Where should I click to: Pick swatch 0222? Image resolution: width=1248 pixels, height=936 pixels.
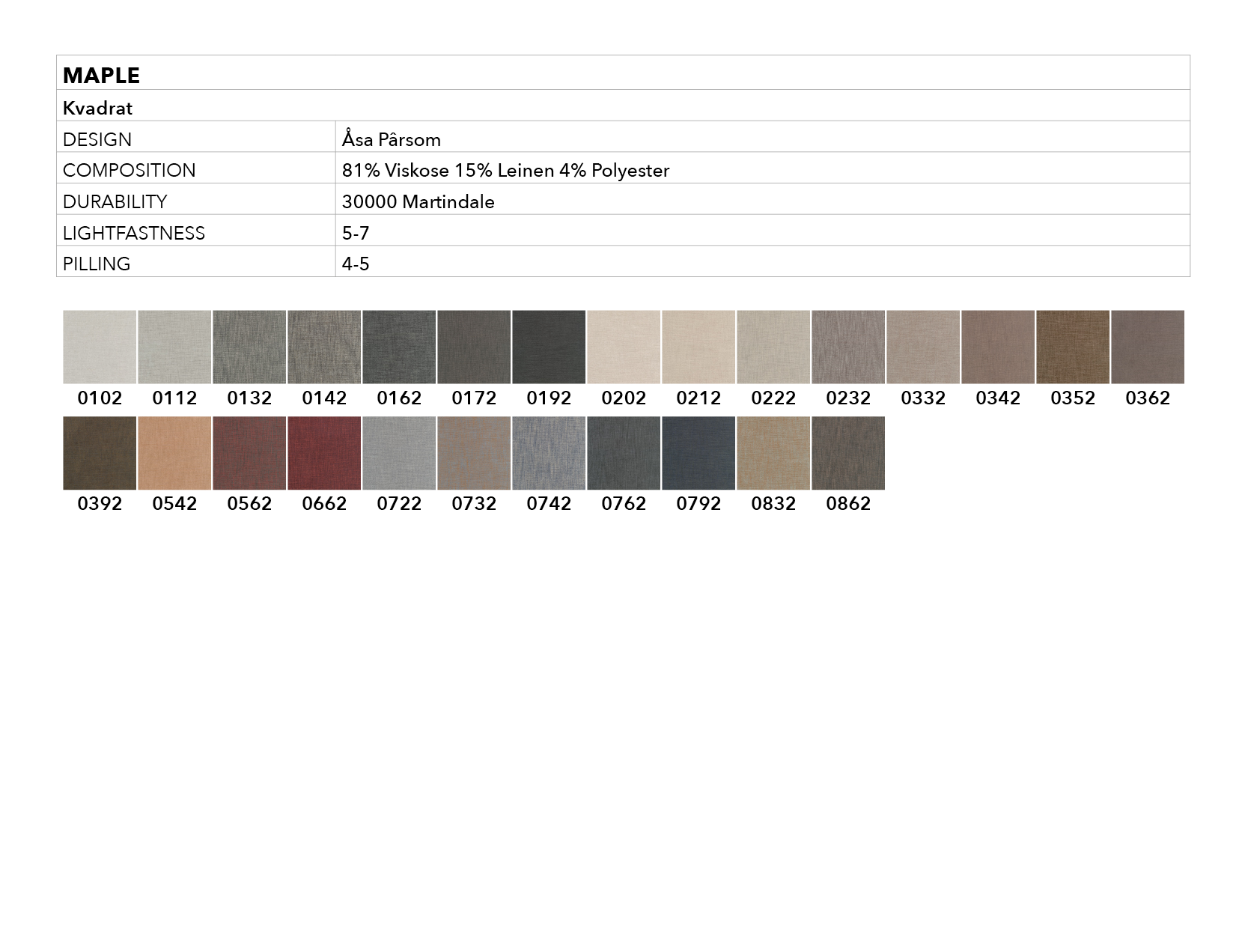[x=773, y=347]
